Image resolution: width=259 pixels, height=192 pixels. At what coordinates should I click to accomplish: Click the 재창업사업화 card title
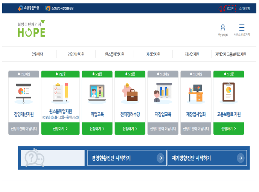(196, 114)
